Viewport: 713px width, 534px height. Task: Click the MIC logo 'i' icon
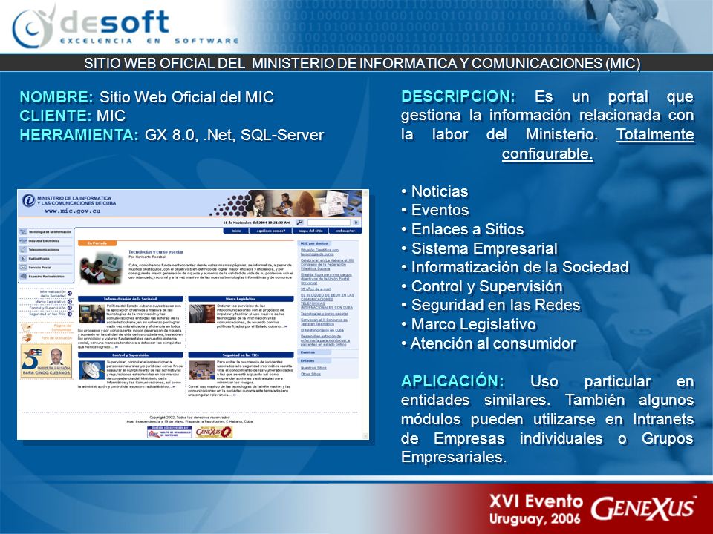[x=29, y=200]
